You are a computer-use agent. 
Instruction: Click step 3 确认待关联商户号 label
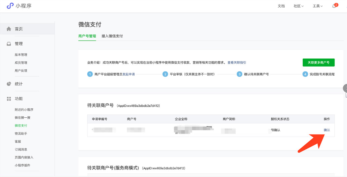[x=256, y=74]
